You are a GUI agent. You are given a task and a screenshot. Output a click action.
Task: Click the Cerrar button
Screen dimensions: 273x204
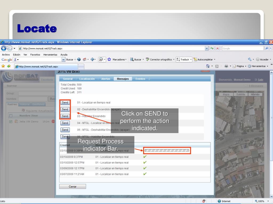point(73,186)
